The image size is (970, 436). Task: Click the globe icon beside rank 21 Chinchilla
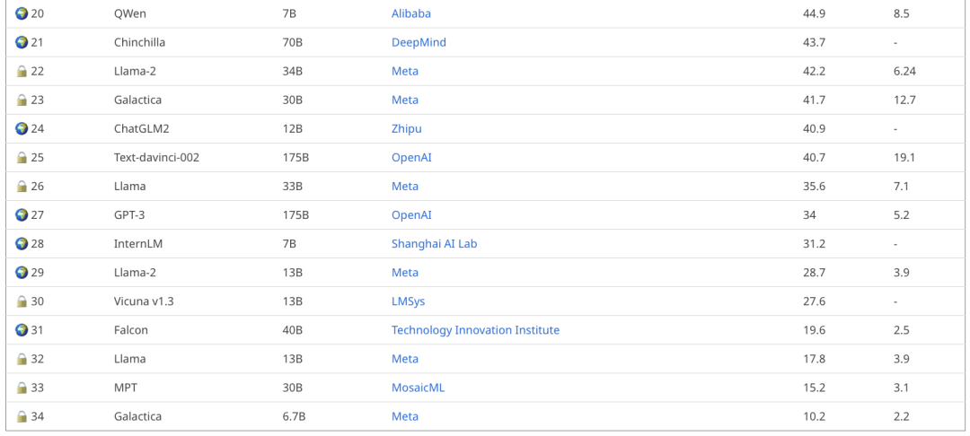22,42
